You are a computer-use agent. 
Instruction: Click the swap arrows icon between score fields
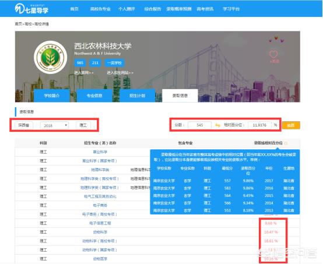point(217,125)
